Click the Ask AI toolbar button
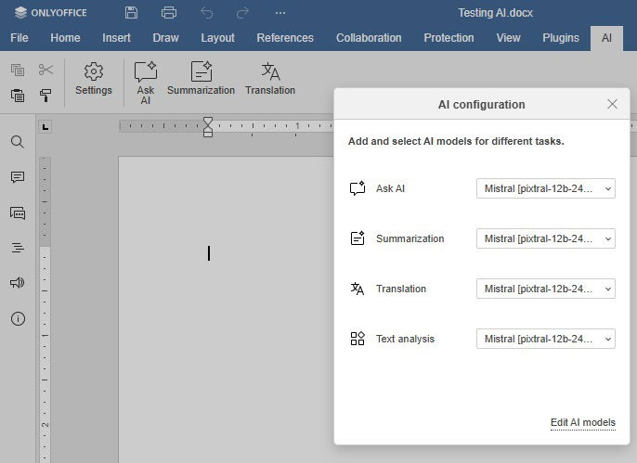Viewport: 637px width, 463px height. pos(146,83)
